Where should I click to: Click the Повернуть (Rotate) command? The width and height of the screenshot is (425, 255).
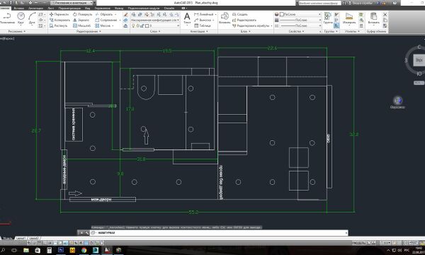[82, 14]
